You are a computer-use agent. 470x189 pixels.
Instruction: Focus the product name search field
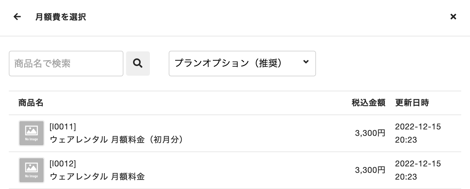coord(66,63)
